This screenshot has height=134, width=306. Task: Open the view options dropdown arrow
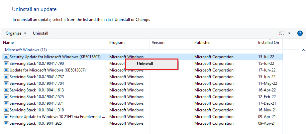[x=289, y=33]
